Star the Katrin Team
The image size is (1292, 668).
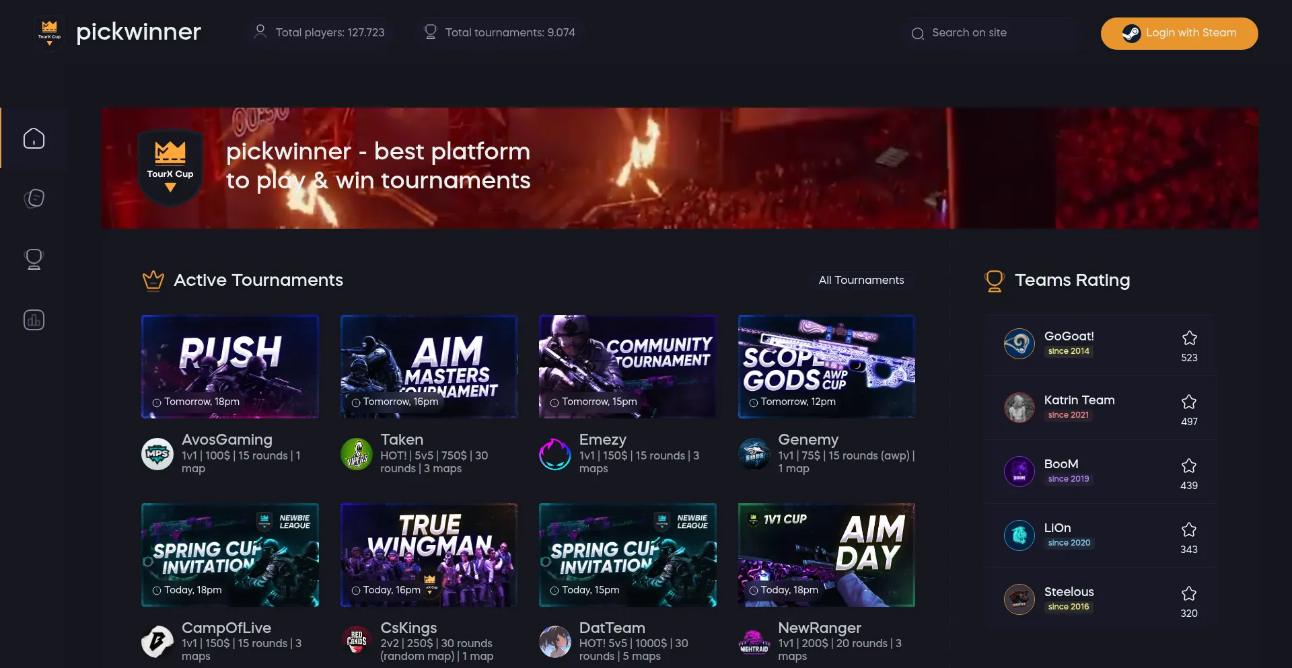[1189, 402]
